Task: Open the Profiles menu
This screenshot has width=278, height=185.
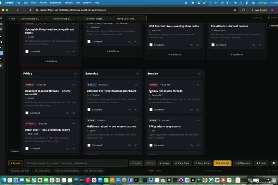Action: click(x=69, y=3)
